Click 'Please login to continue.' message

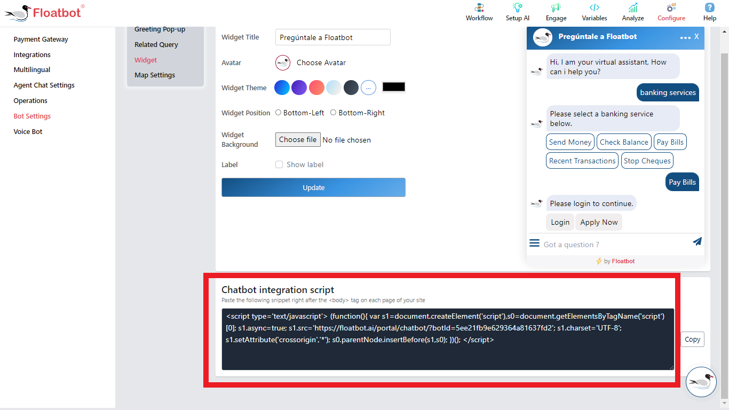pos(591,203)
